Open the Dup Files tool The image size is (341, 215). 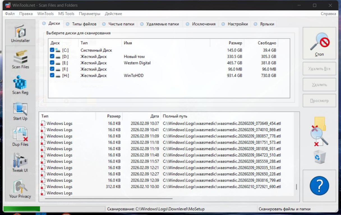(x=20, y=137)
